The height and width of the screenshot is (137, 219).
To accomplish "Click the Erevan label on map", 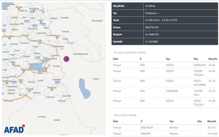I will [x=65, y=31].
